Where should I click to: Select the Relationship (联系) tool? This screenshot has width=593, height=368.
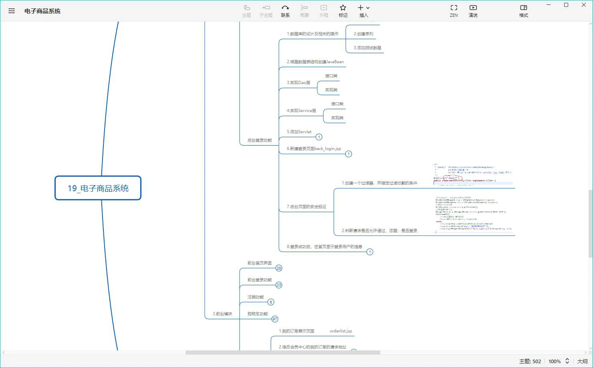tap(285, 11)
